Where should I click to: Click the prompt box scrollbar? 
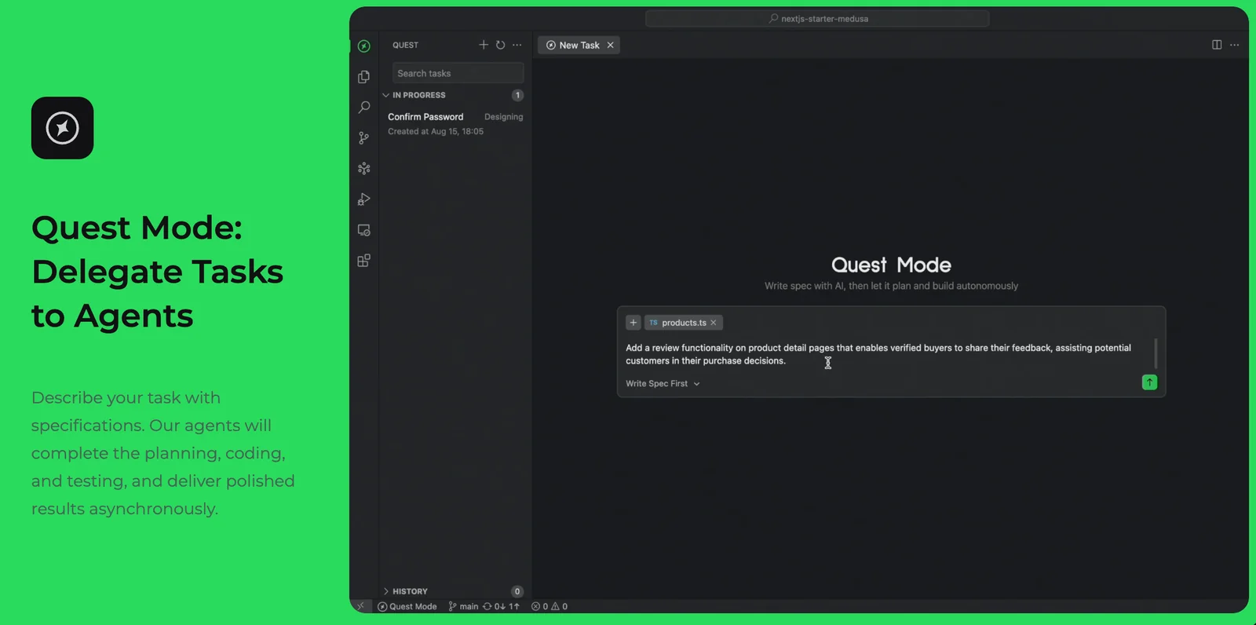(x=1156, y=353)
